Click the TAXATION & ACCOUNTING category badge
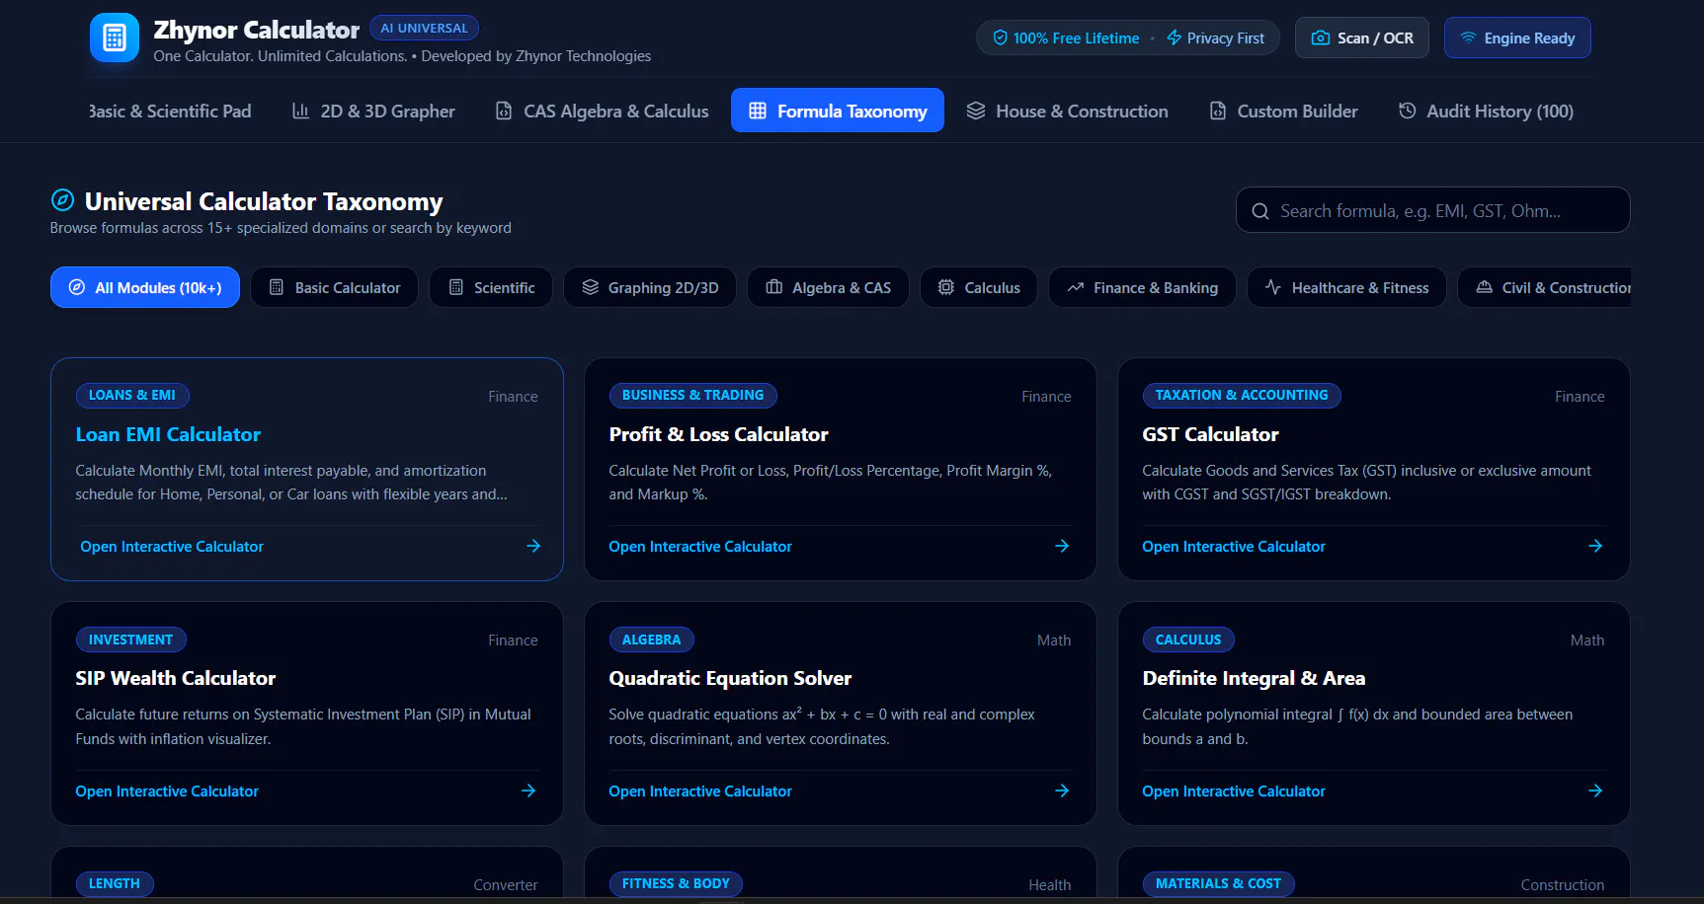 [1242, 395]
